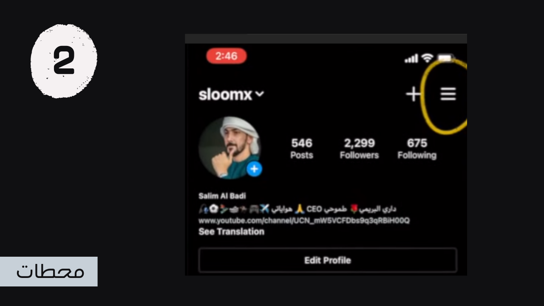Open the youtube.com channel link in bio
This screenshot has height=306, width=544.
(304, 221)
